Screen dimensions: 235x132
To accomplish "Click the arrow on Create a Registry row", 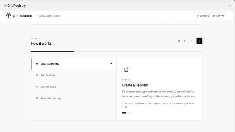I will point(111,64).
